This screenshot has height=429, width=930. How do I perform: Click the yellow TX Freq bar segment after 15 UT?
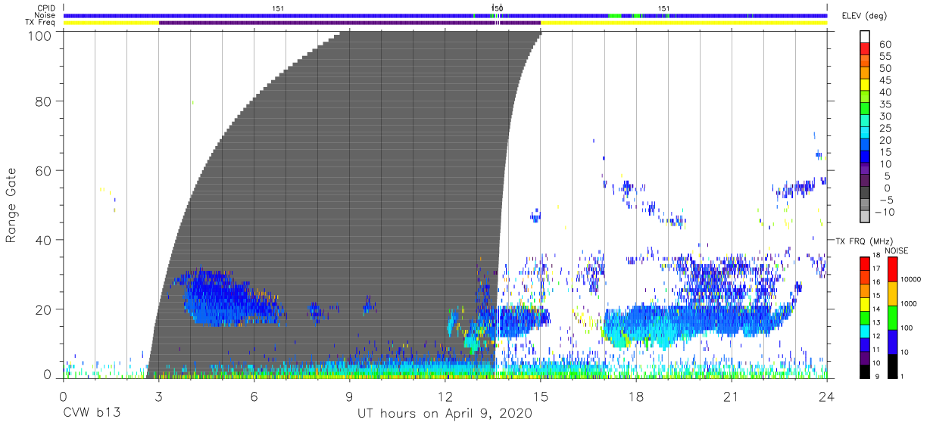(684, 23)
